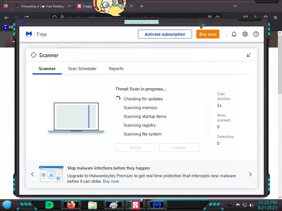
Task: Click the Firefox logo icon in the tab bar
Action: tap(6, 6)
